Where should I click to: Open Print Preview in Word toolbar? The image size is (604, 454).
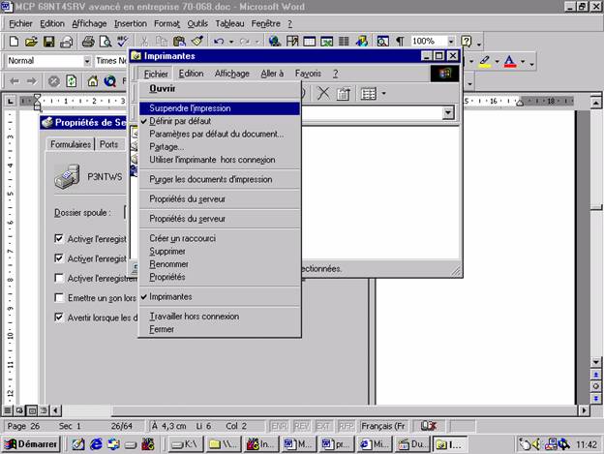(x=106, y=42)
